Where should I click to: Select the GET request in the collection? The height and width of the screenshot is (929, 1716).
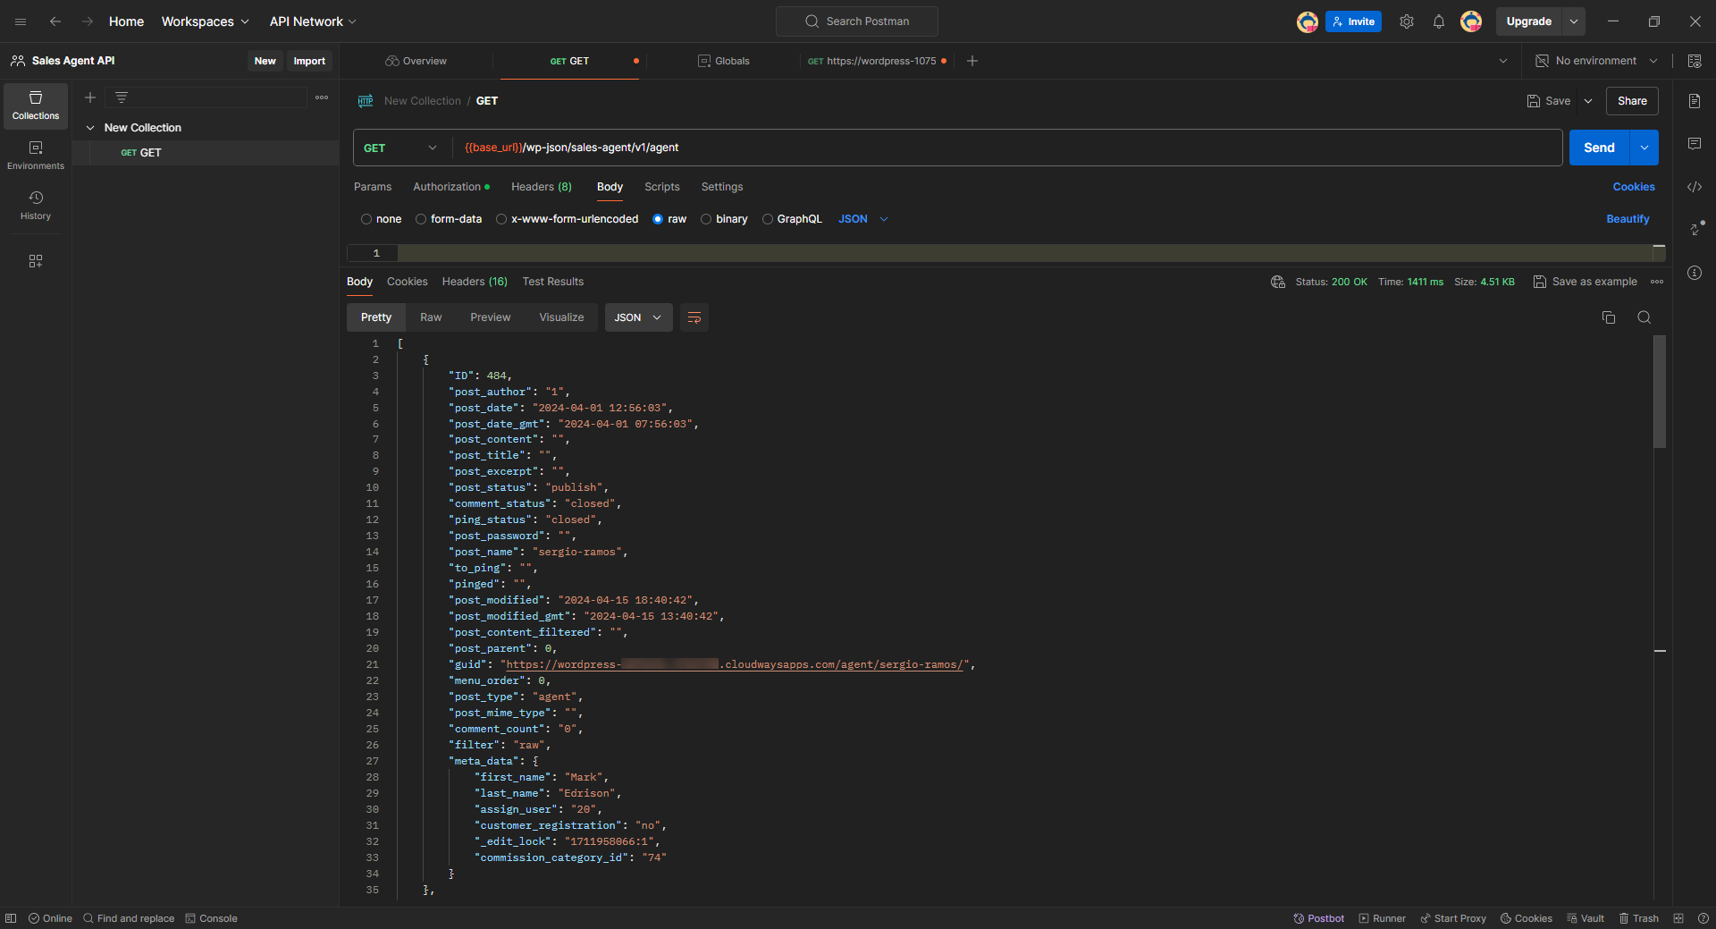pyautogui.click(x=206, y=153)
